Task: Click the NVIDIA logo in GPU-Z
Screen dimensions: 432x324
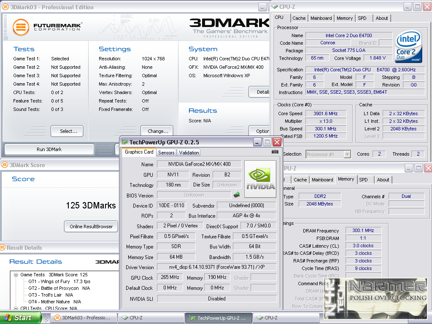Action: click(x=260, y=179)
